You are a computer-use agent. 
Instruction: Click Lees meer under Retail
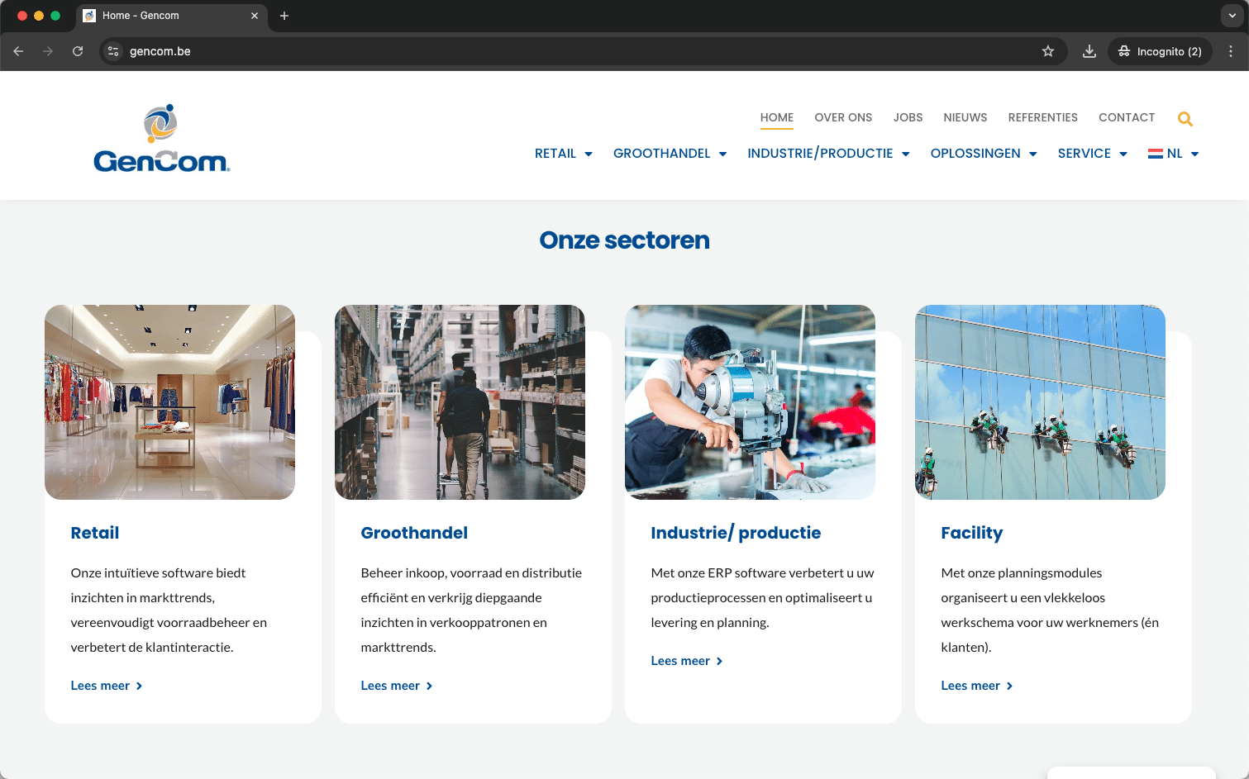pos(100,685)
